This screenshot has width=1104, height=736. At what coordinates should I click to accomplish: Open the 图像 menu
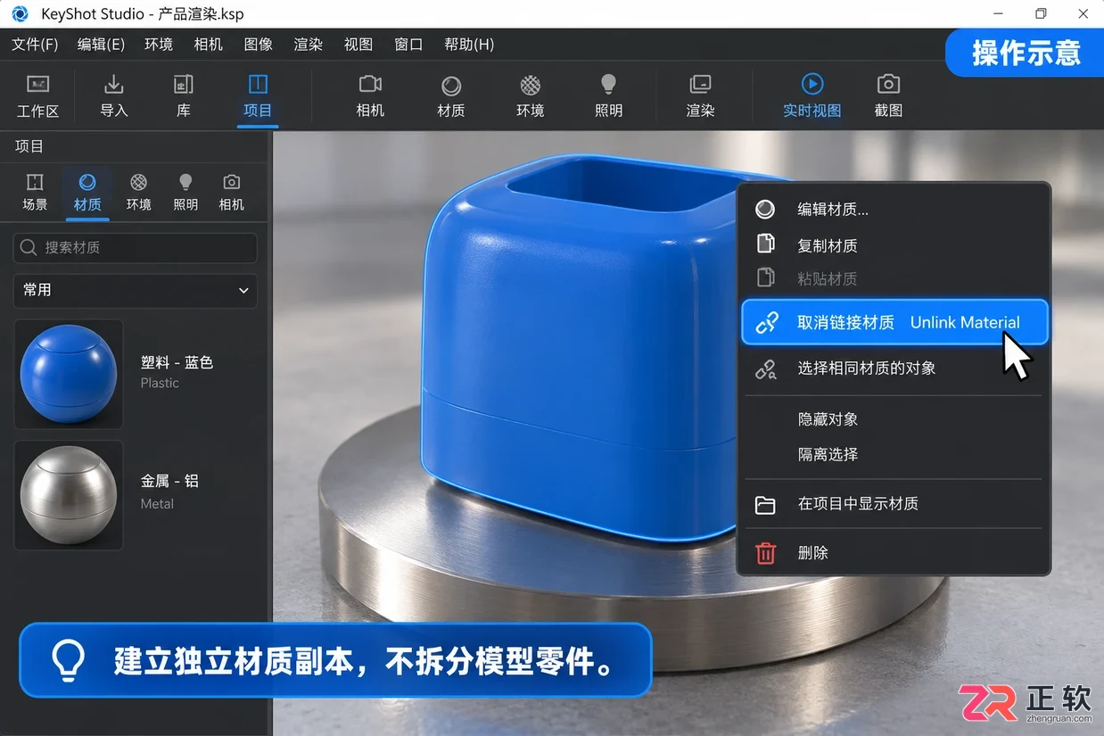[259, 44]
